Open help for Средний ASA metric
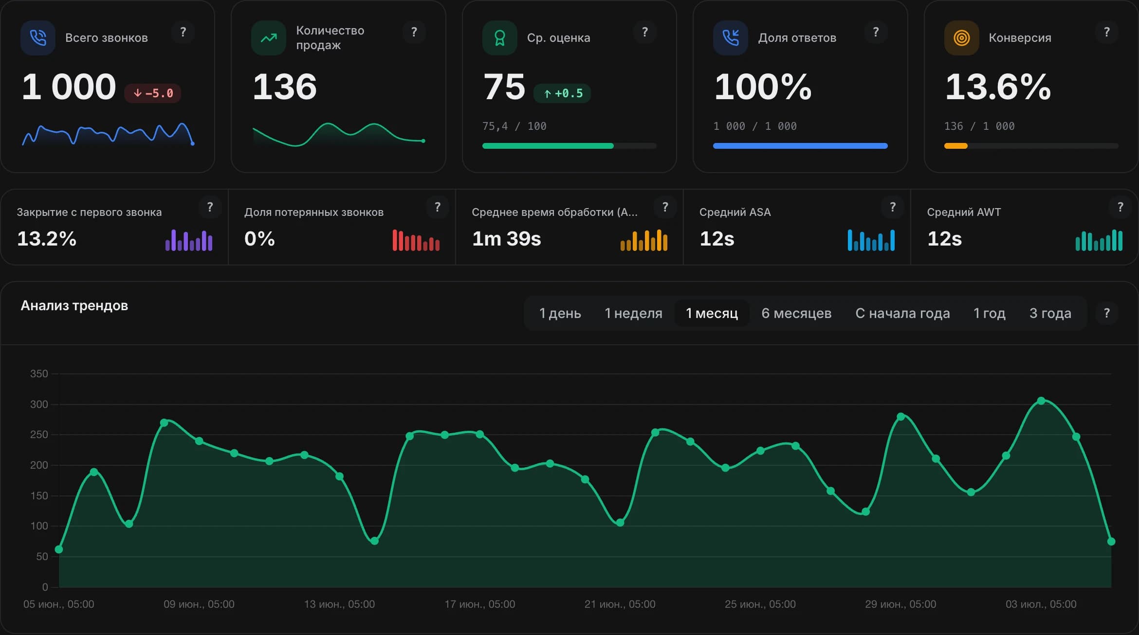Viewport: 1139px width, 635px height. point(892,207)
